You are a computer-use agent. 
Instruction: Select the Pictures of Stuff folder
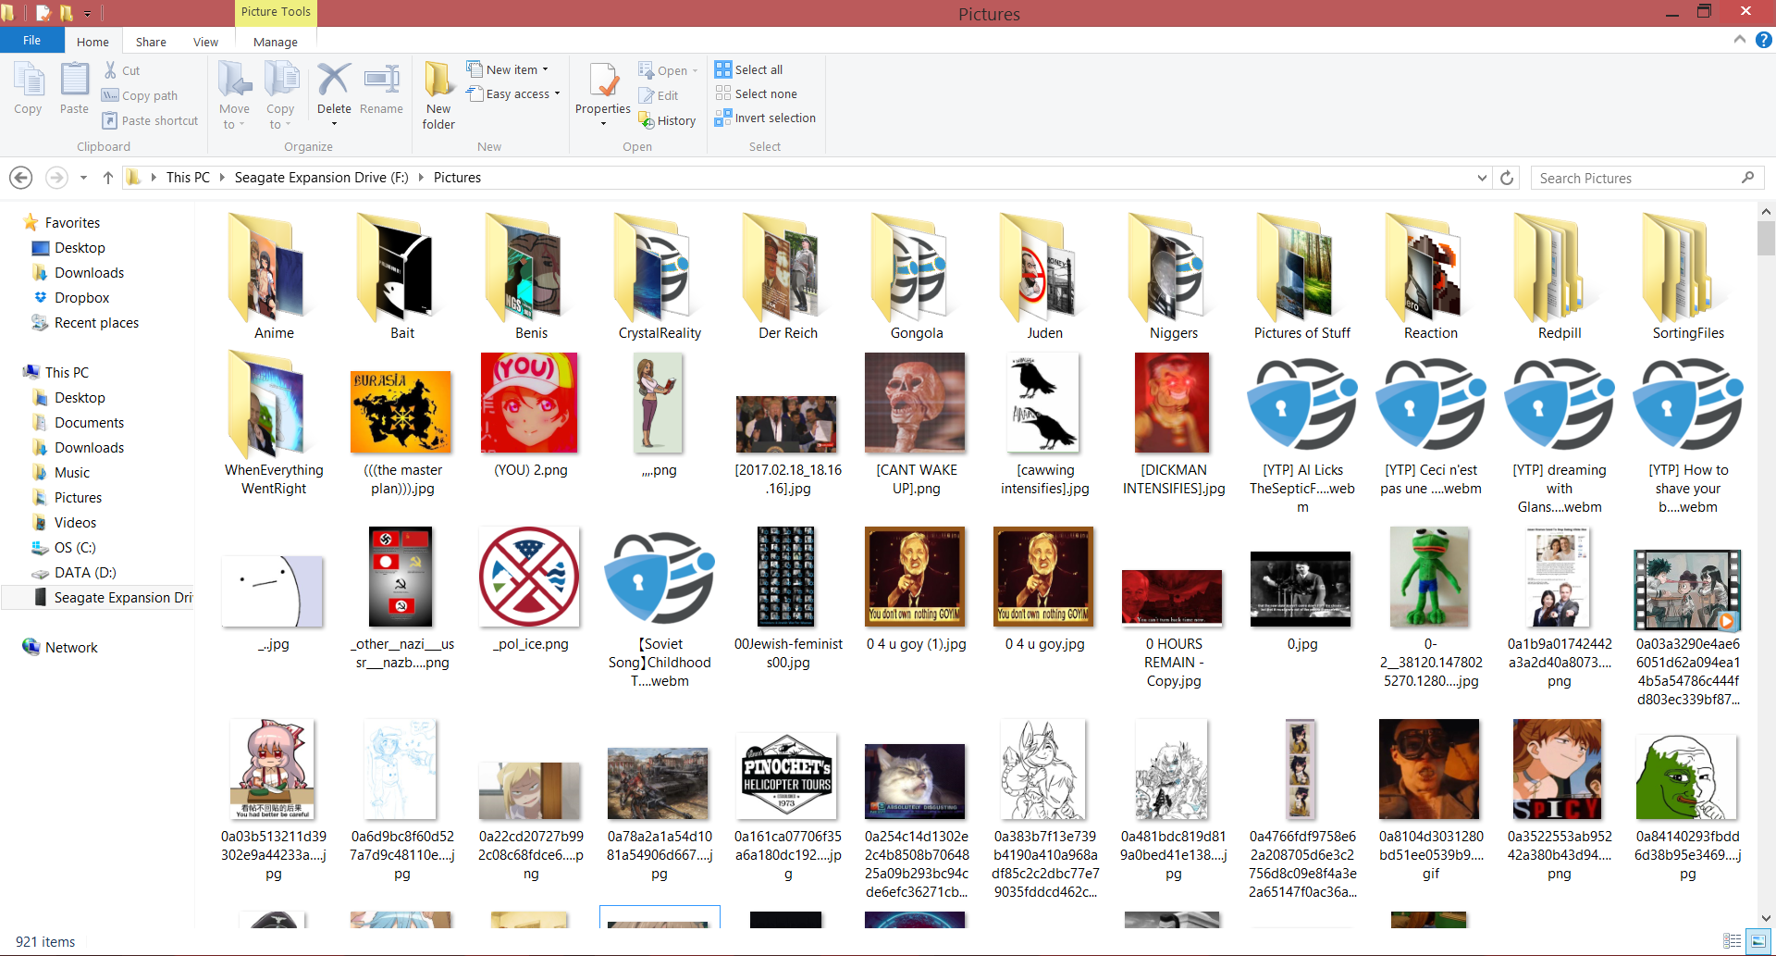click(1302, 277)
